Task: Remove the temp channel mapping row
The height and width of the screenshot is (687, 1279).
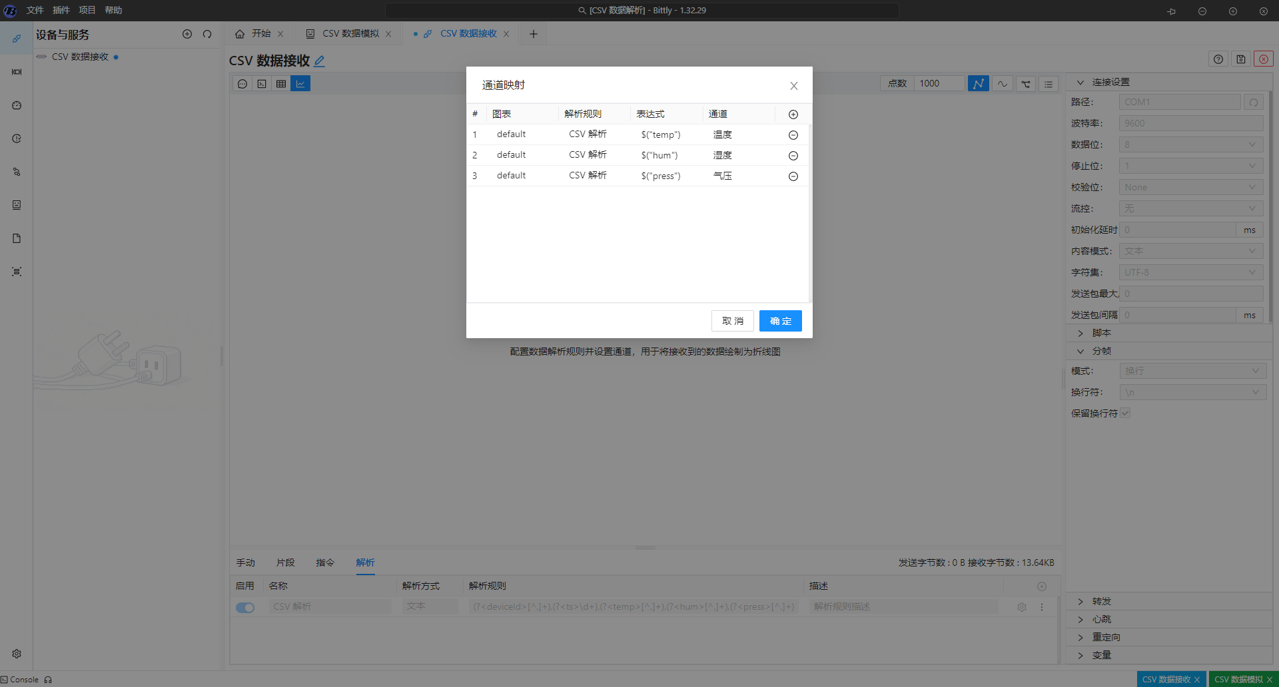Action: (793, 135)
